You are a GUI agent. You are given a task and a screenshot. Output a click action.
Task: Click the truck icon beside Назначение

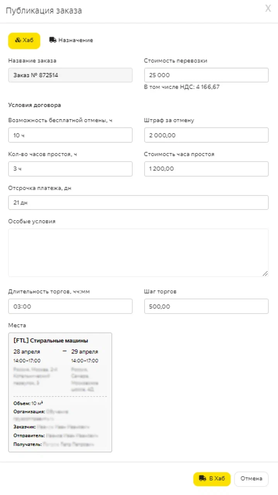53,40
